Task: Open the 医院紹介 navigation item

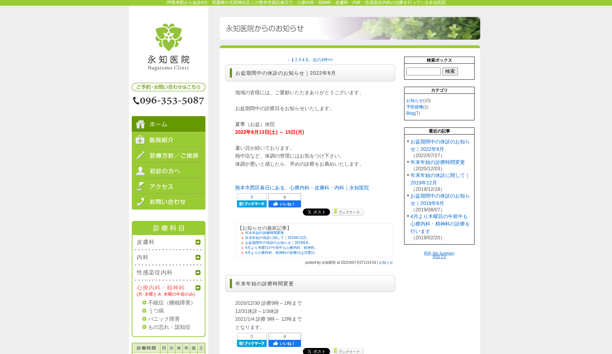Action: [x=169, y=140]
